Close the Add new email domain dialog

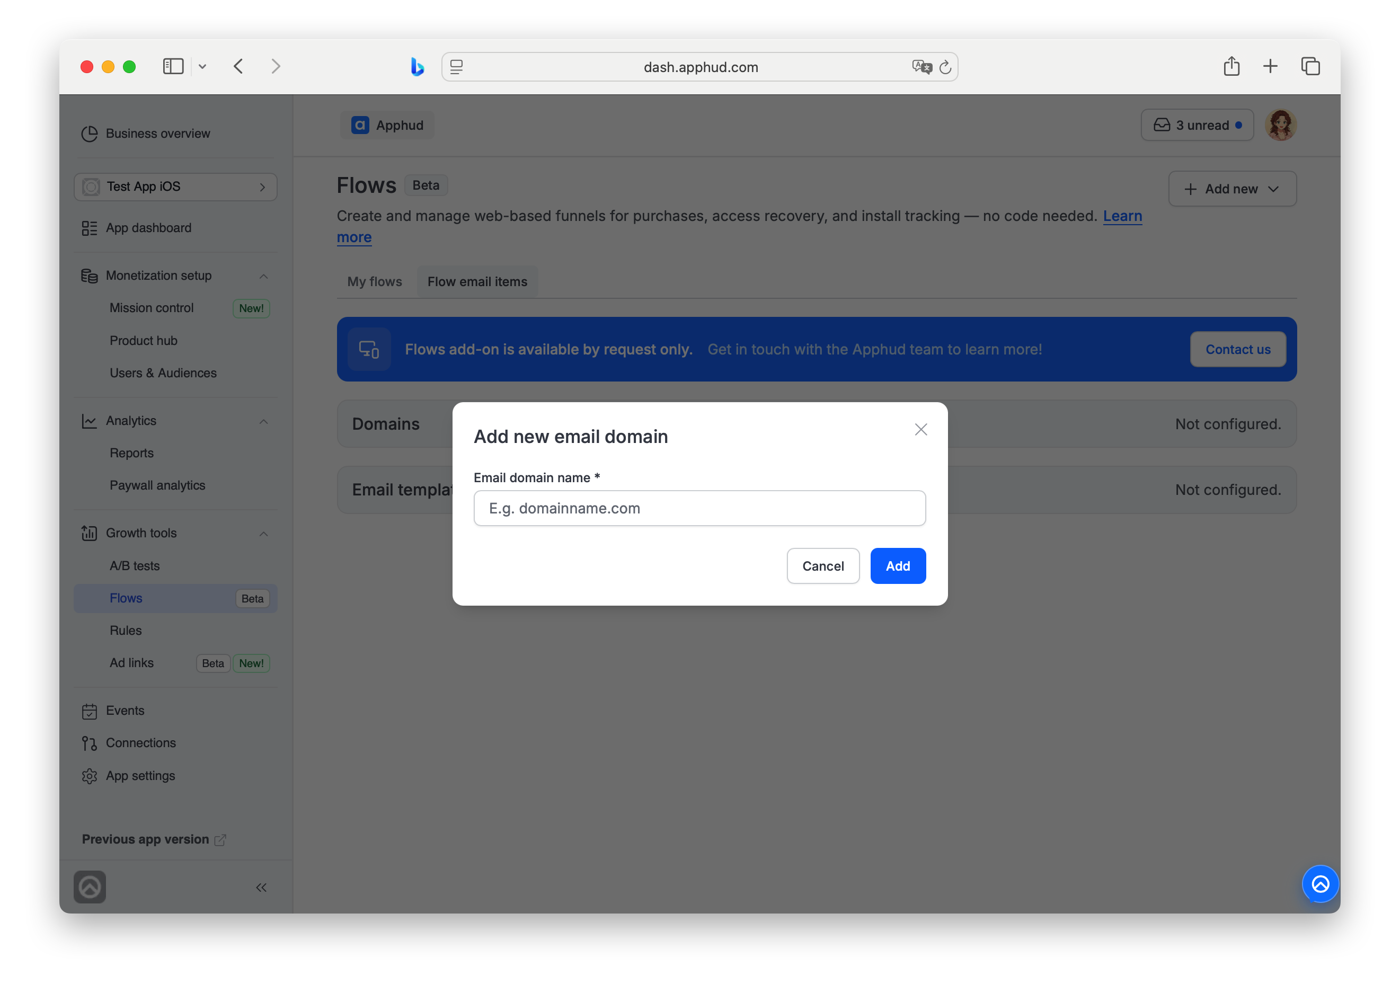(920, 429)
